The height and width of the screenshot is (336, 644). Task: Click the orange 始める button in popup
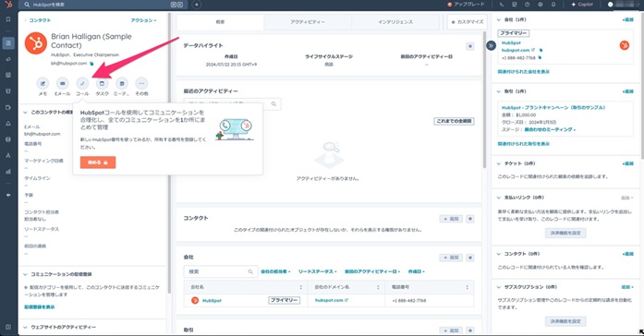(x=98, y=162)
